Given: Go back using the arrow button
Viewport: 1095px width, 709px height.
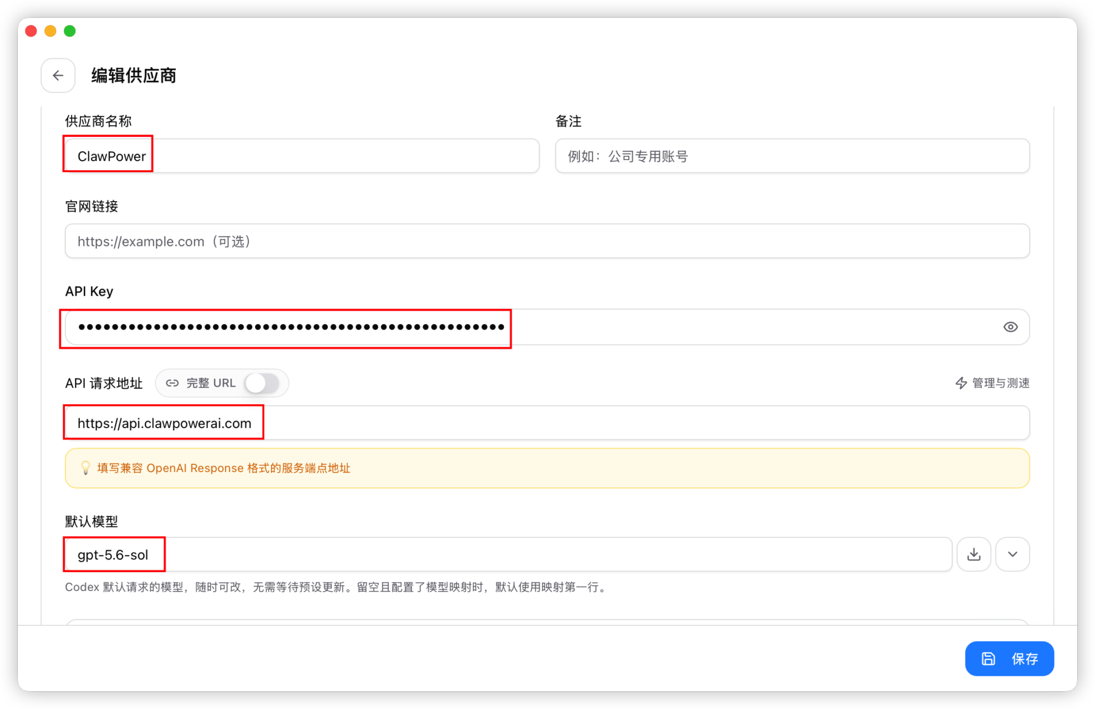Looking at the screenshot, I should coord(58,75).
